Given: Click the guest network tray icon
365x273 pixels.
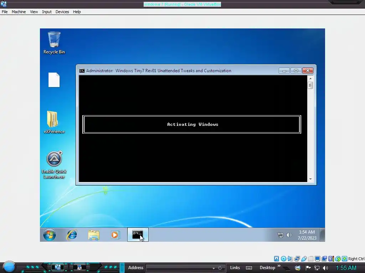Looking at the screenshot, I should coord(281,235).
